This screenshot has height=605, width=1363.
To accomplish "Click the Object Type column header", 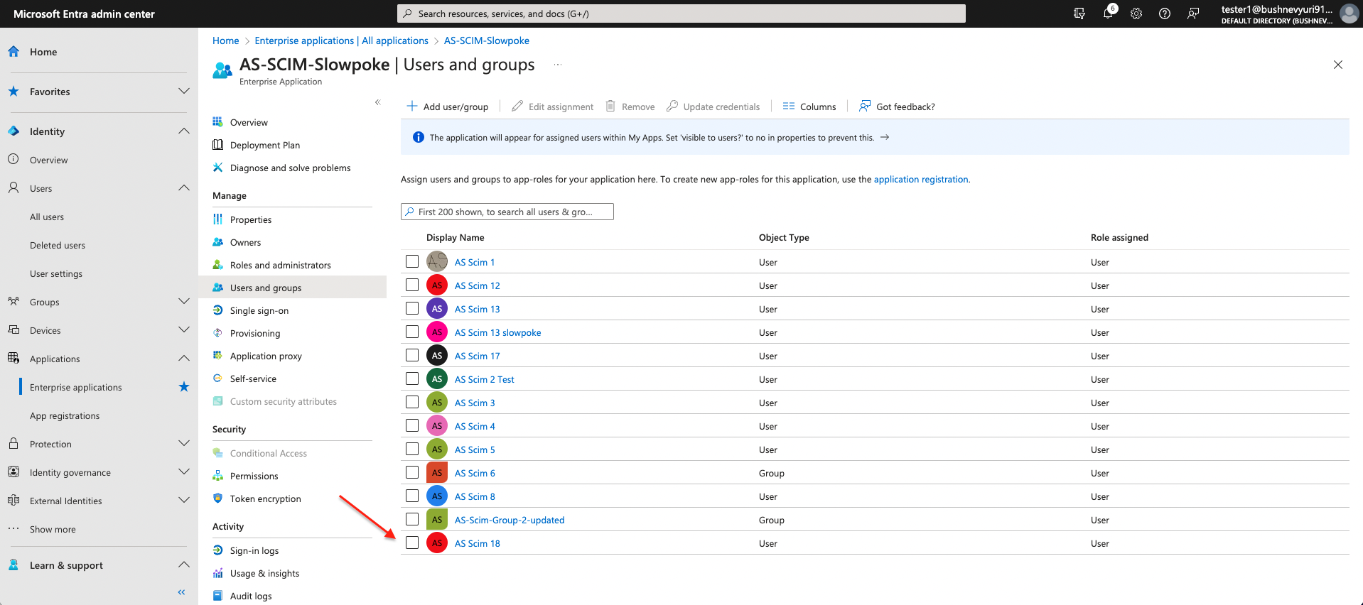I will (784, 237).
